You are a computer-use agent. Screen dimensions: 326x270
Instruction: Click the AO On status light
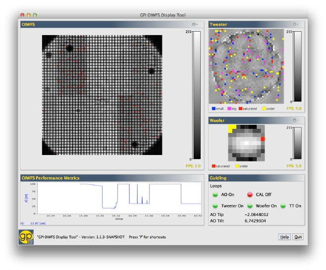215,195
